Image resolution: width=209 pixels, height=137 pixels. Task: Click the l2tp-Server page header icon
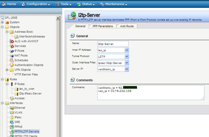click(x=72, y=16)
